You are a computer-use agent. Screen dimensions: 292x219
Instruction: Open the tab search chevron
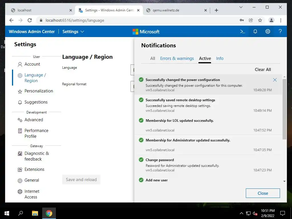(x=241, y=7)
